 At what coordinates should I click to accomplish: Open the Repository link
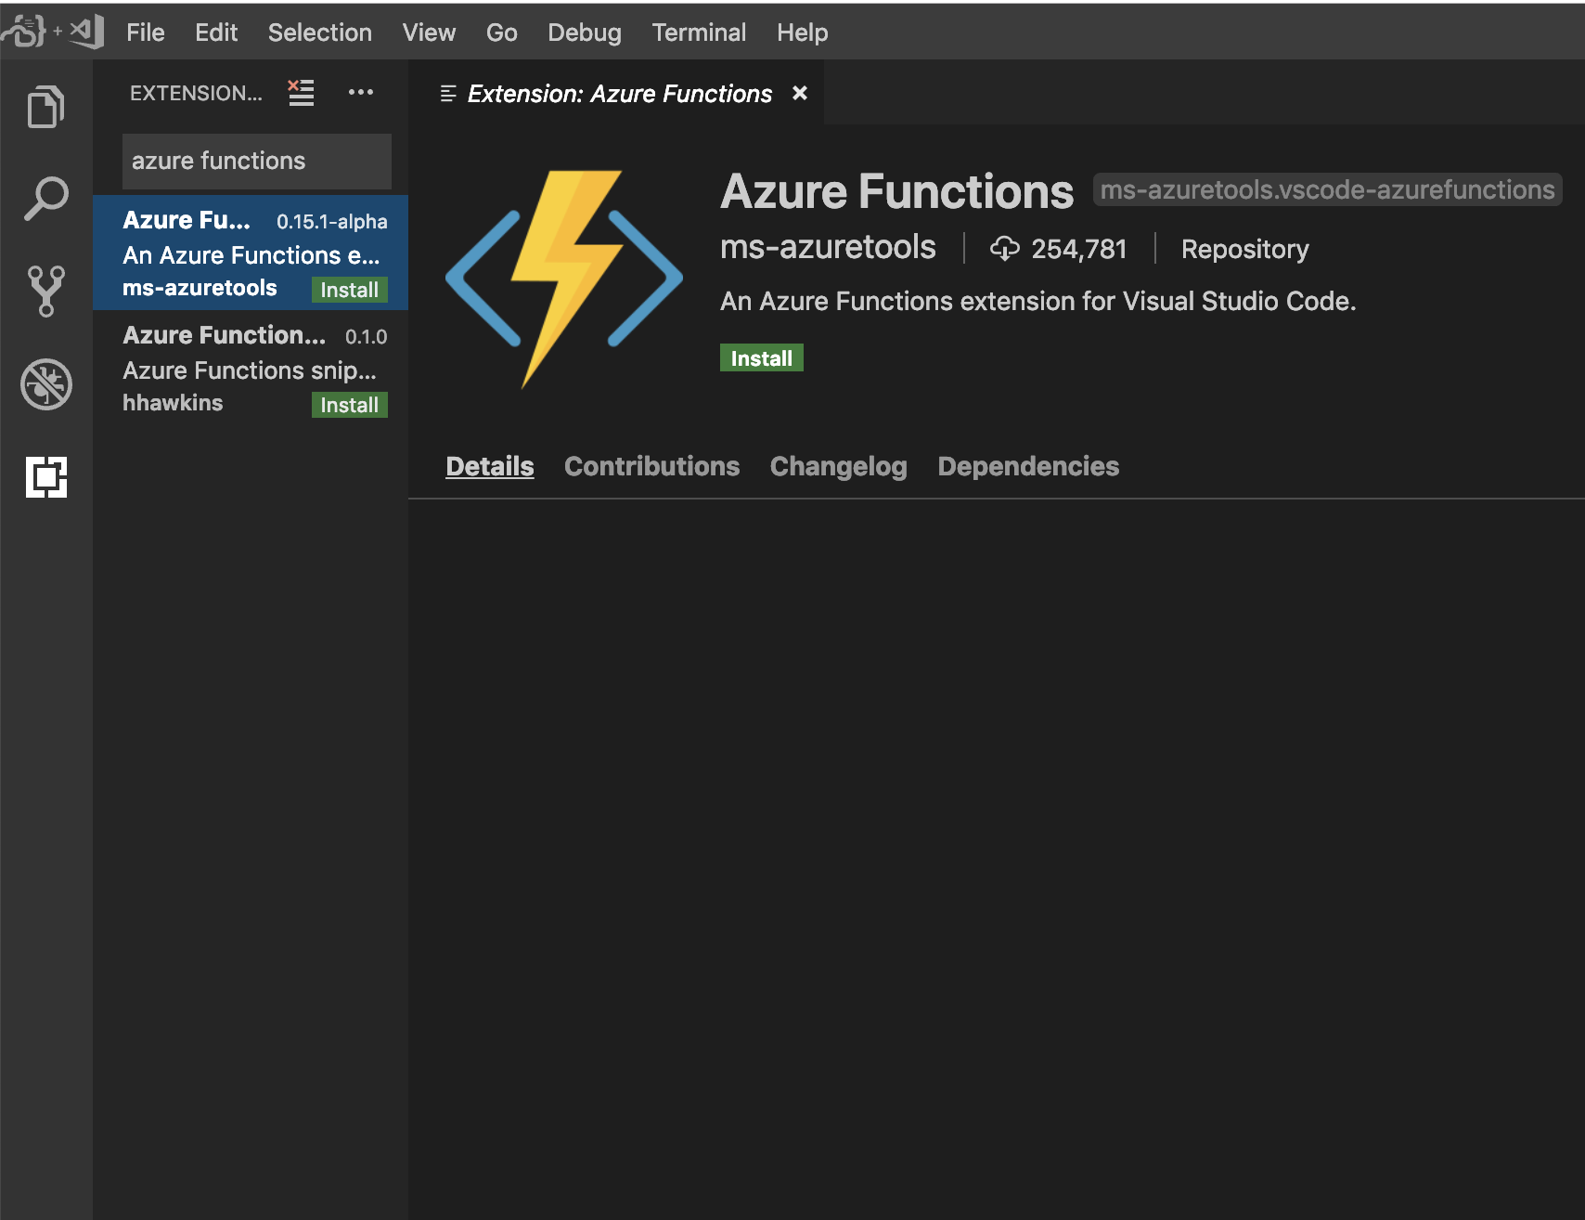pos(1244,249)
